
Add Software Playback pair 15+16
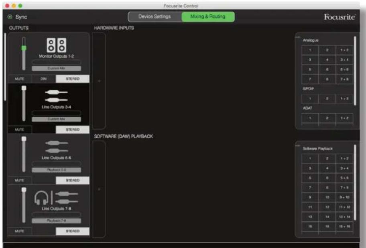344,226
